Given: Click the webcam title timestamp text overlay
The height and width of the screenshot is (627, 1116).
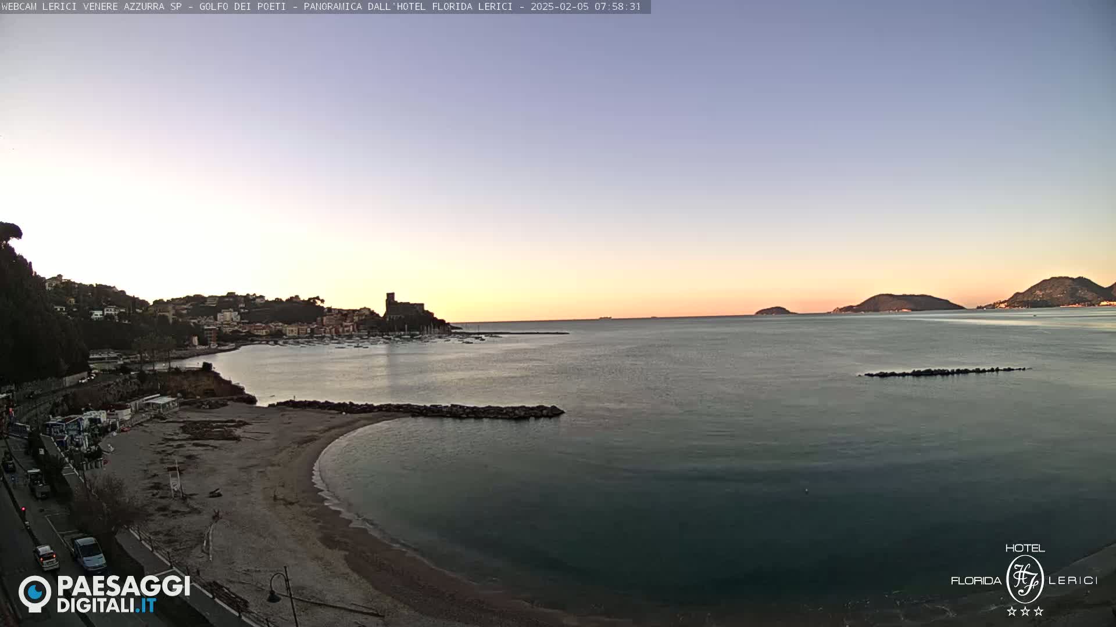Looking at the screenshot, I should click(x=321, y=6).
